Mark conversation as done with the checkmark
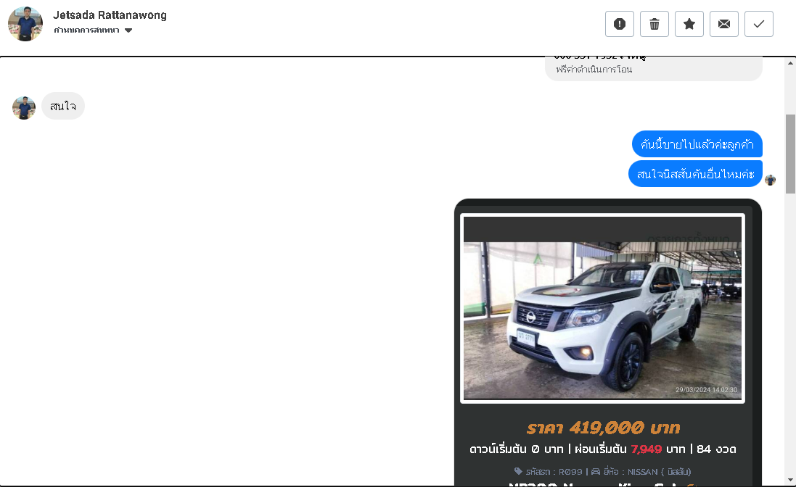Screen dimensions: 796x490 click(759, 24)
